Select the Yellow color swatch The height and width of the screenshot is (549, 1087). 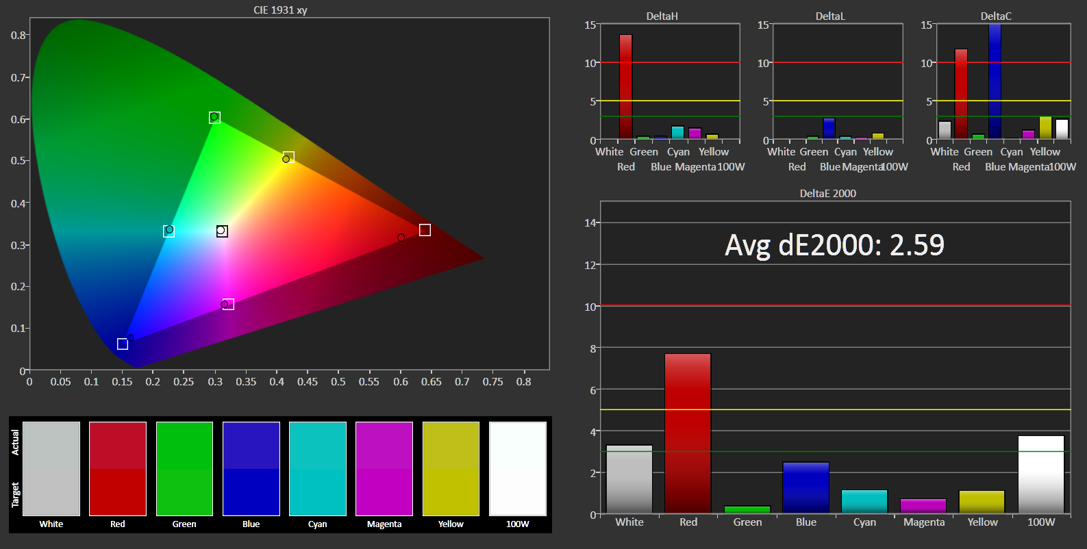451,469
